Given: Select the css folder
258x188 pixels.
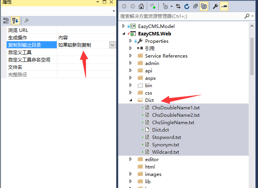Looking at the screenshot, I should (x=149, y=93).
